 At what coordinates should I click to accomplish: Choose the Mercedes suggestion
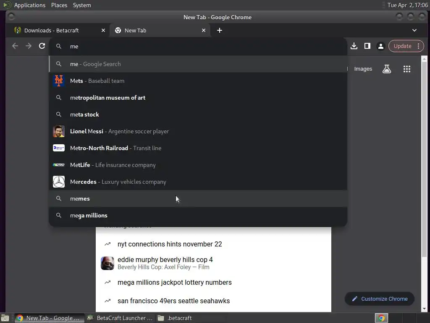click(x=198, y=182)
